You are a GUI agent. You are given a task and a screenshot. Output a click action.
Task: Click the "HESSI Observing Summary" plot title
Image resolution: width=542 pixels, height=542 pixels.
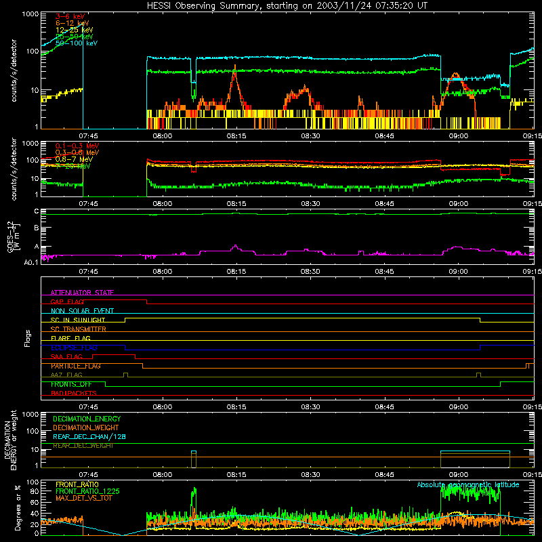(287, 5)
